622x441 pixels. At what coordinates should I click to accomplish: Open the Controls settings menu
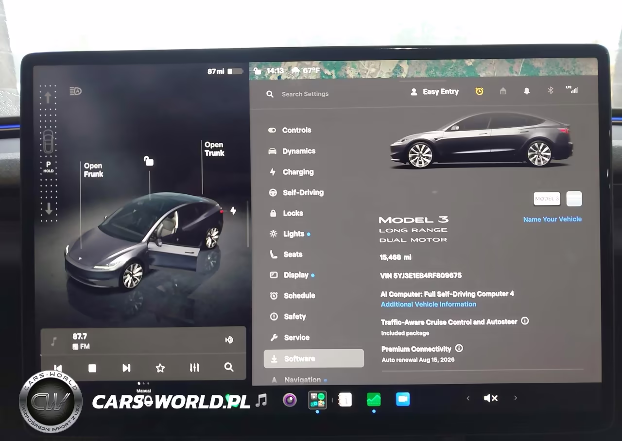[x=290, y=130]
